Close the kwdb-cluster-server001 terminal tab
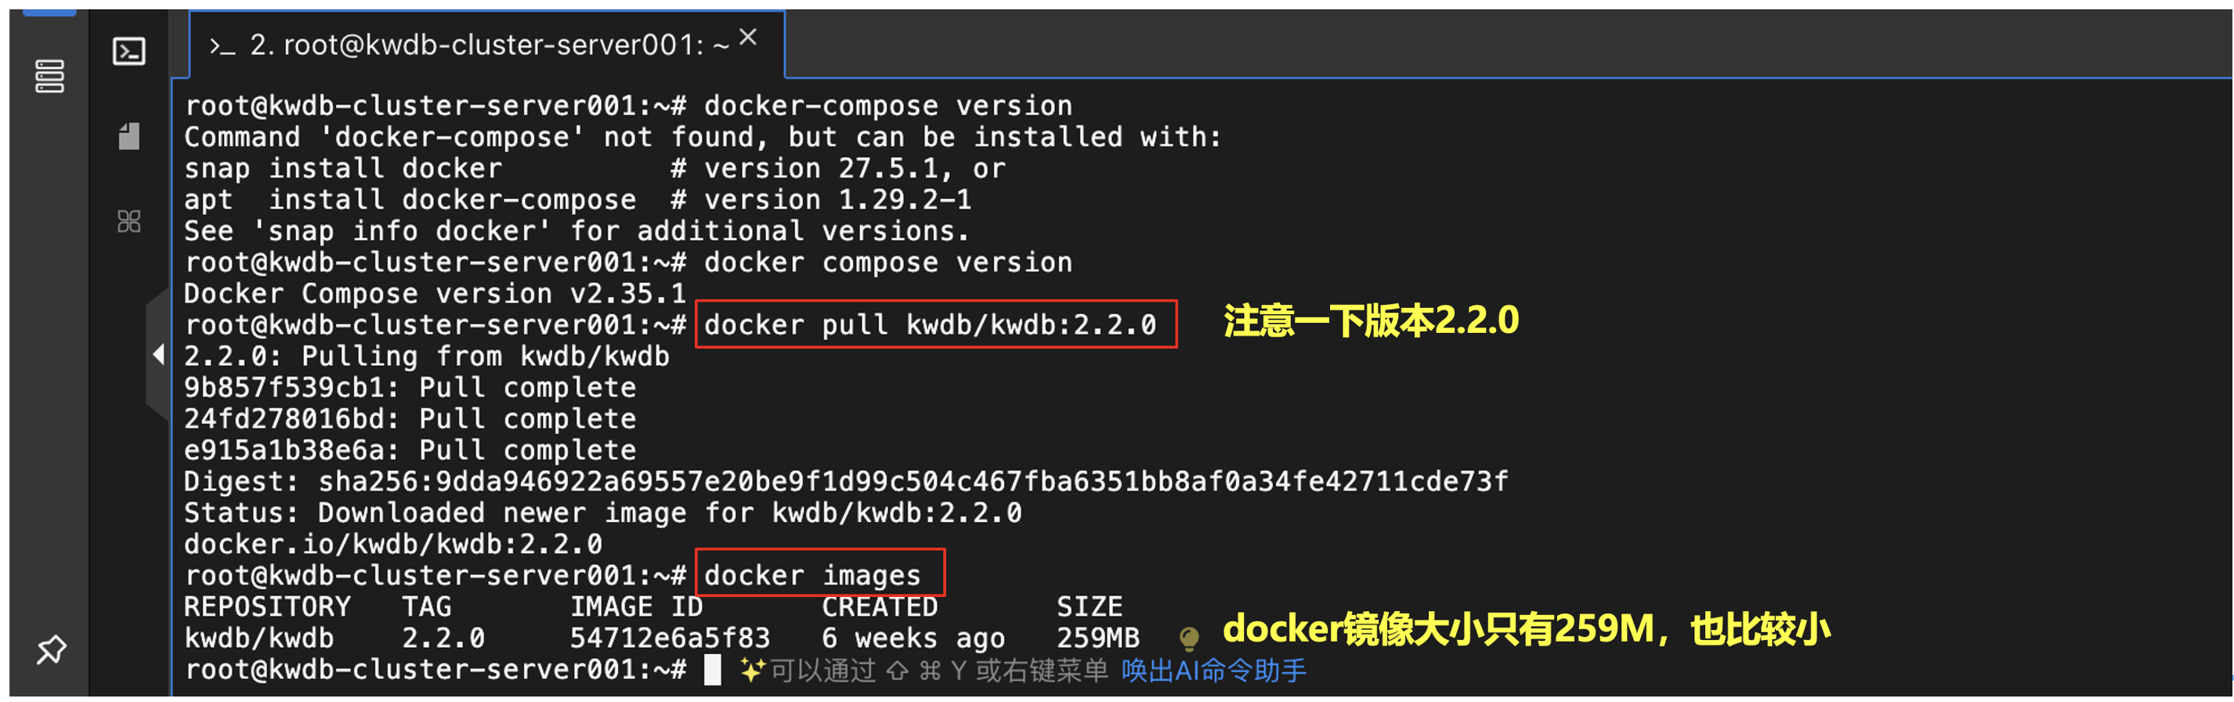Screen dimensions: 2234x702 point(748,37)
